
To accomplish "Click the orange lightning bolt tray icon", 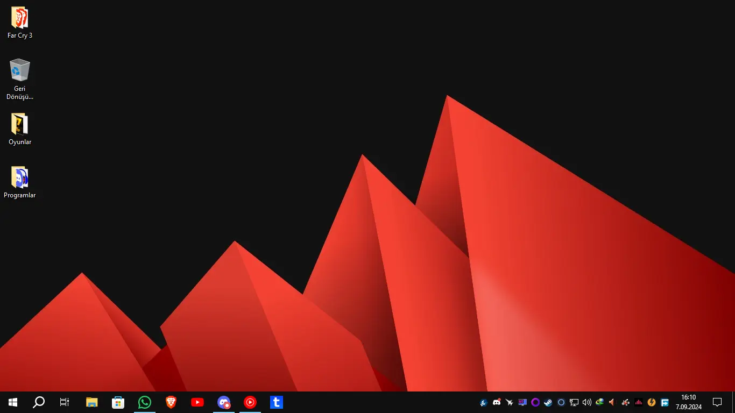I will (x=652, y=402).
